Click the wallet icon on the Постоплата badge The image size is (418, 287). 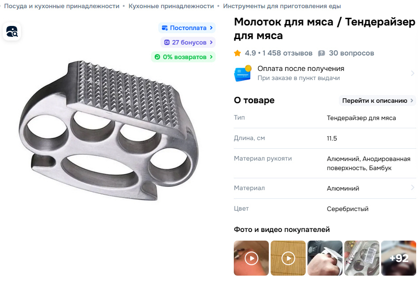(x=165, y=28)
